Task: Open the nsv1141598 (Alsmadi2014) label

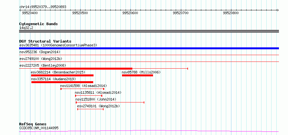Action: click(83, 86)
